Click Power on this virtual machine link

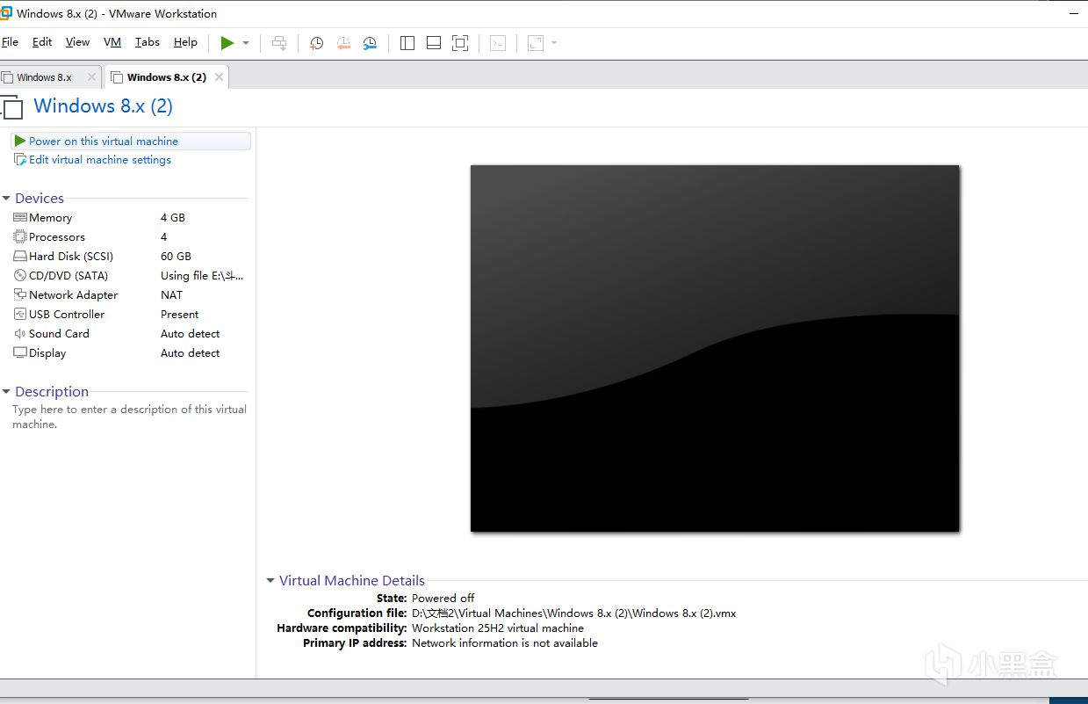click(x=104, y=141)
